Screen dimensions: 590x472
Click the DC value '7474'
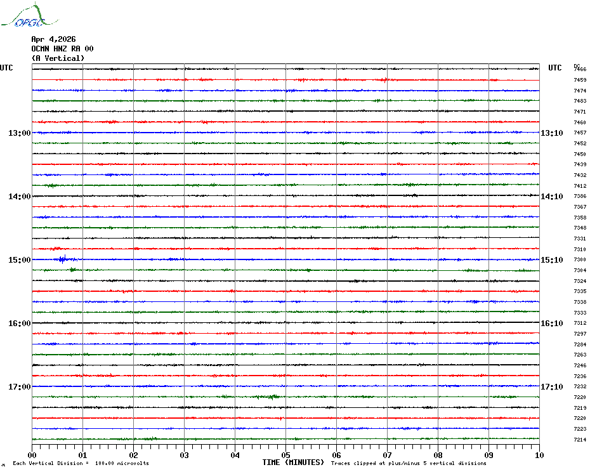pyautogui.click(x=580, y=91)
